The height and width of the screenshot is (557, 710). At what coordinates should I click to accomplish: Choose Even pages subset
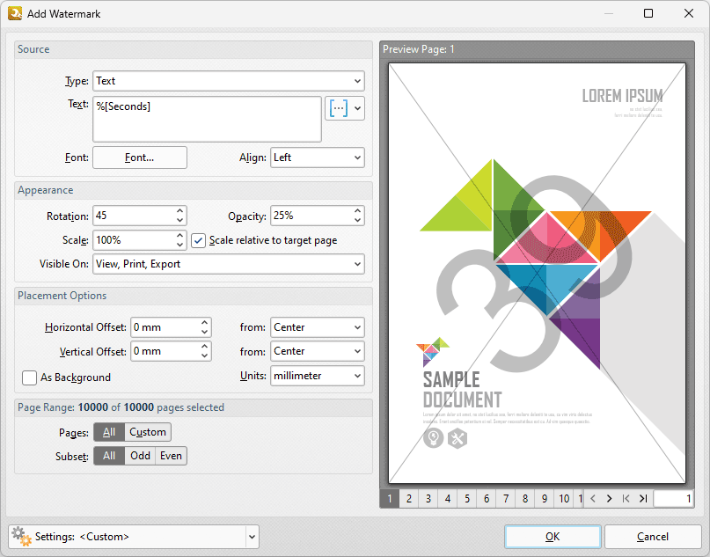[171, 456]
